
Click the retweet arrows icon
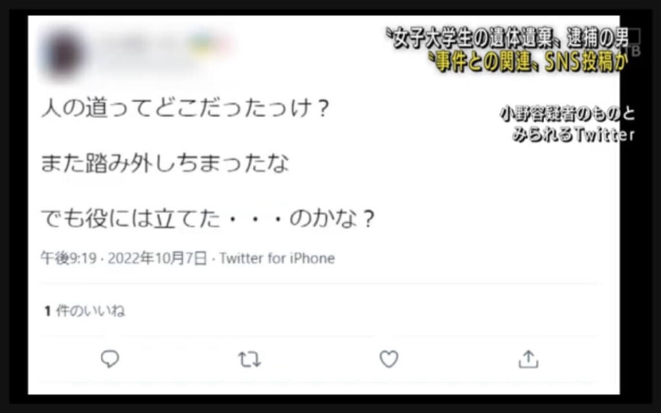coord(249,360)
